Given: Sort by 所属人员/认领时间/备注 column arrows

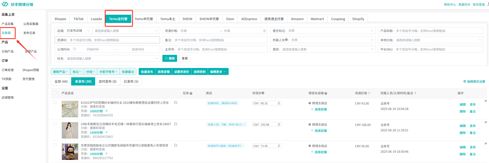Looking at the screenshot, I should (415, 93).
